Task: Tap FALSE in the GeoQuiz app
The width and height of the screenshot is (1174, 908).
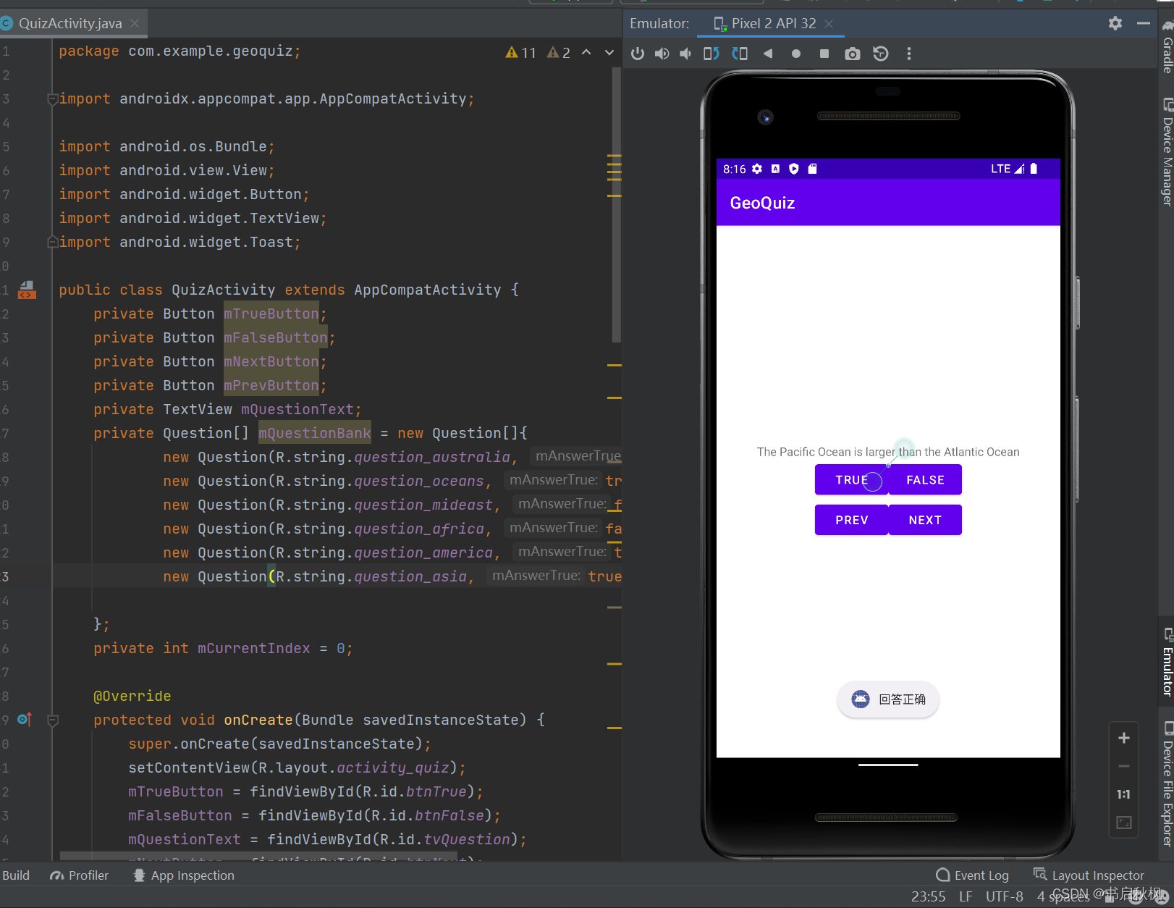Action: (x=925, y=480)
